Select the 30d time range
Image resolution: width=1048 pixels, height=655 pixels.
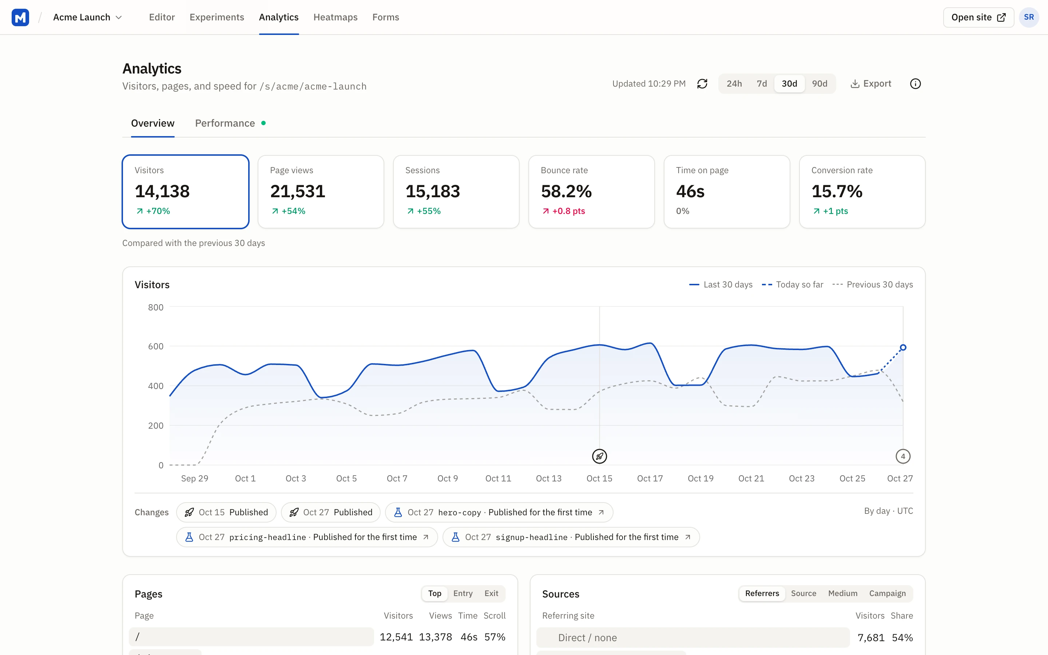[x=789, y=84]
